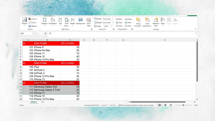Click vertical scroll down arrow
Image resolution: width=215 pixels, height=121 pixels.
pos(197,99)
